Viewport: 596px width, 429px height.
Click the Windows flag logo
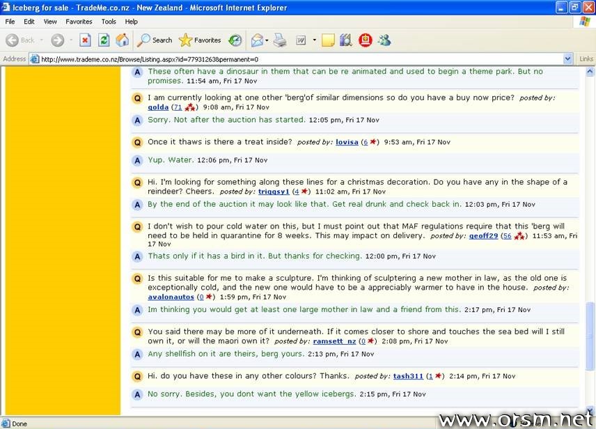[x=586, y=22]
